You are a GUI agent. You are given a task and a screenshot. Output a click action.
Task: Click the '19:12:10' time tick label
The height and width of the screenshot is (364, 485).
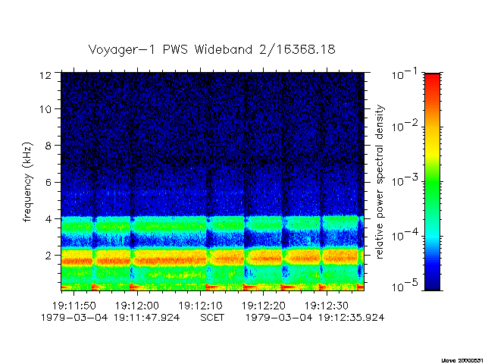[200, 306]
